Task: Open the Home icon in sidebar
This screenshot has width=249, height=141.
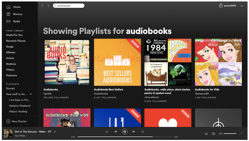Action: coord(8,7)
